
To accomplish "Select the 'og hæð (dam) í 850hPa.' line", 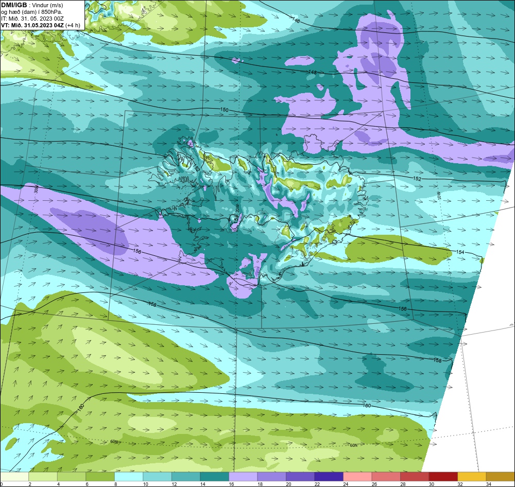I will 31,12.
